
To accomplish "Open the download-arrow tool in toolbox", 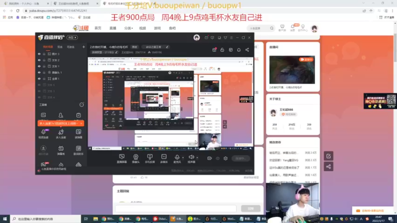I will pos(43,150).
